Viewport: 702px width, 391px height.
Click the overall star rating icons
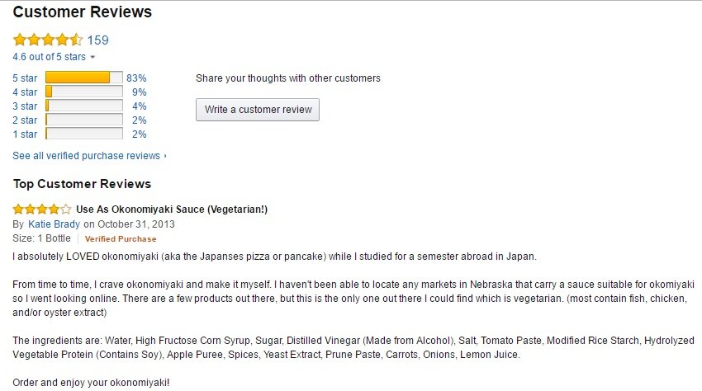pos(47,40)
